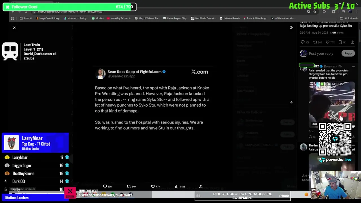
Task: Click the second reply's avatar
Action: (303, 147)
